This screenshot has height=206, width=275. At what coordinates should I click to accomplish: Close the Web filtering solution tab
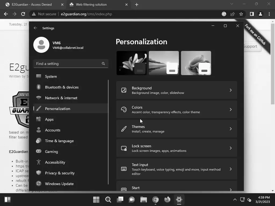tap(126, 5)
